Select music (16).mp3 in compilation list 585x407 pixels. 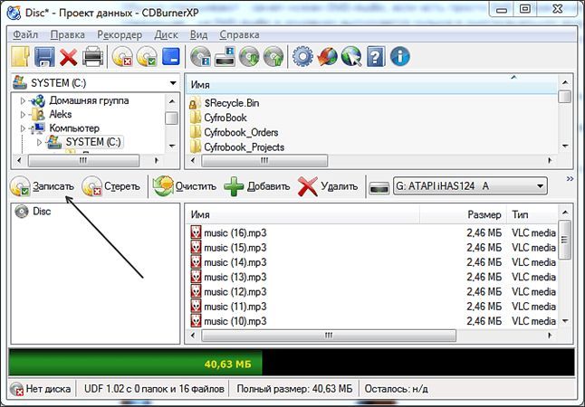click(228, 233)
